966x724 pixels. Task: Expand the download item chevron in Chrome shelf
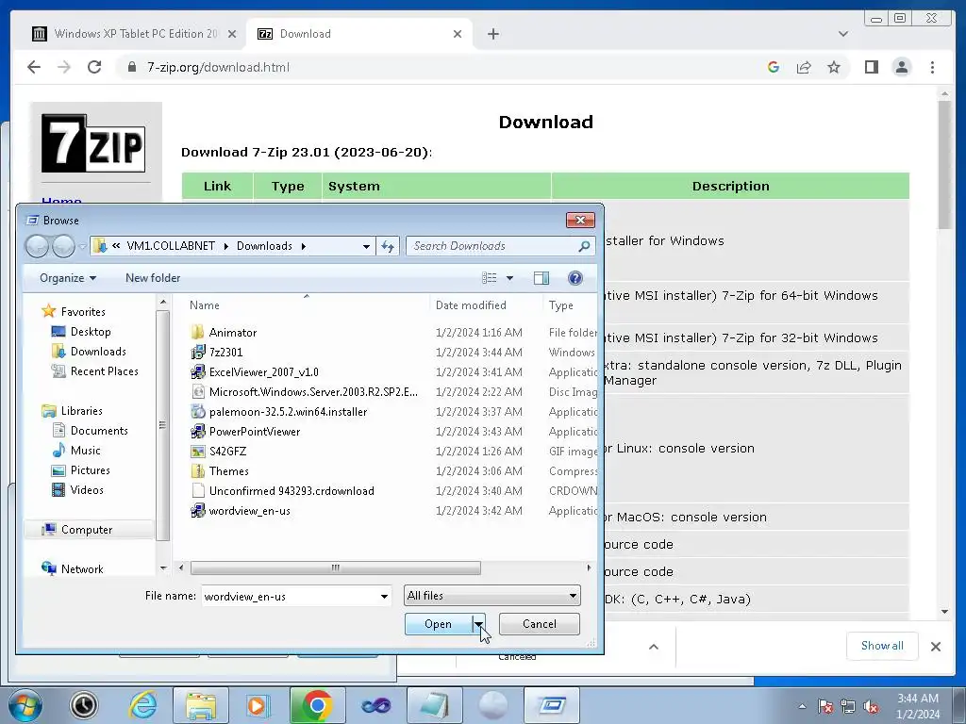pyautogui.click(x=654, y=647)
